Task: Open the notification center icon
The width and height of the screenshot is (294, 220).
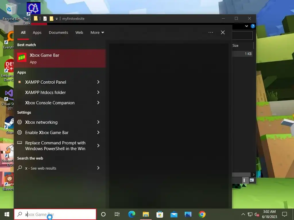Action: click(285, 214)
